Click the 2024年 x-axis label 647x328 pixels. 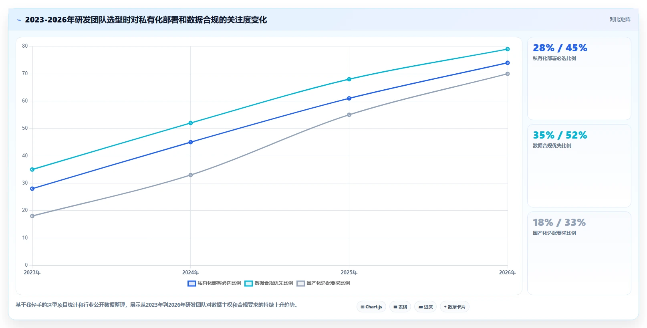pyautogui.click(x=191, y=272)
